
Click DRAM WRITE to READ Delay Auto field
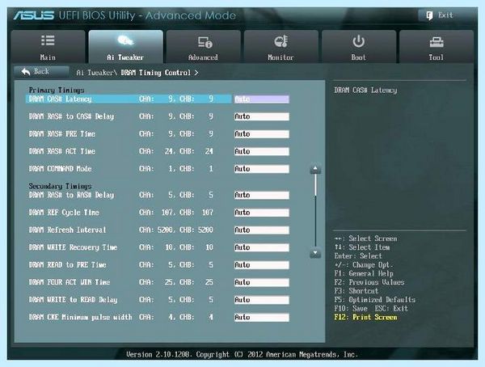click(x=262, y=300)
